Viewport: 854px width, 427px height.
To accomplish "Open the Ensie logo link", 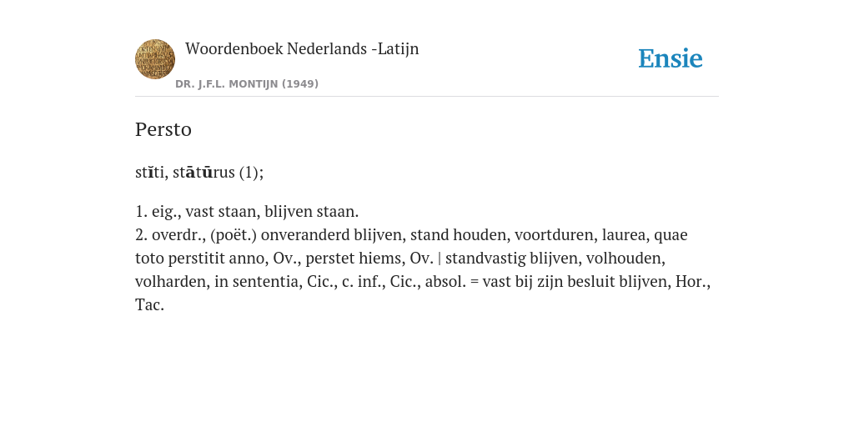I will [x=671, y=58].
